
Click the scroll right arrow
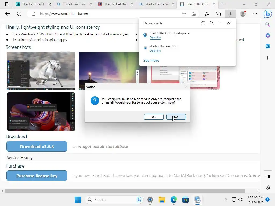pyautogui.click(x=258, y=191)
